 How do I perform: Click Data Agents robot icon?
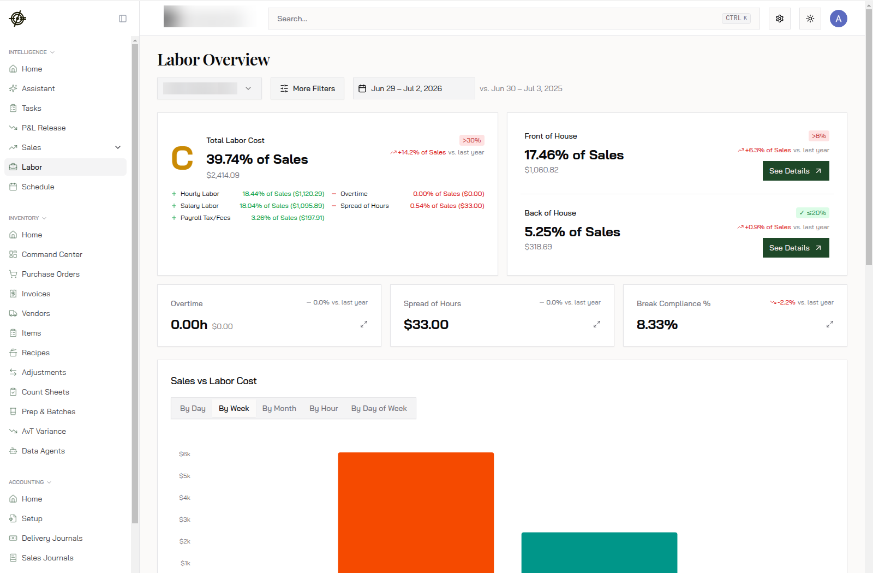pos(13,451)
